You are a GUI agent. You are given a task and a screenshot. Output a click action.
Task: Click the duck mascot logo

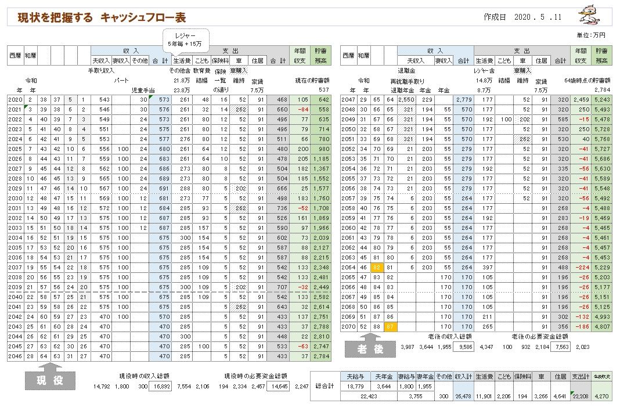[x=590, y=15]
